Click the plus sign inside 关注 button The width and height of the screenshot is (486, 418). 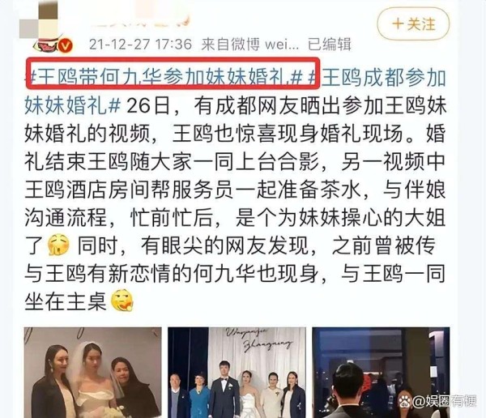pyautogui.click(x=398, y=23)
